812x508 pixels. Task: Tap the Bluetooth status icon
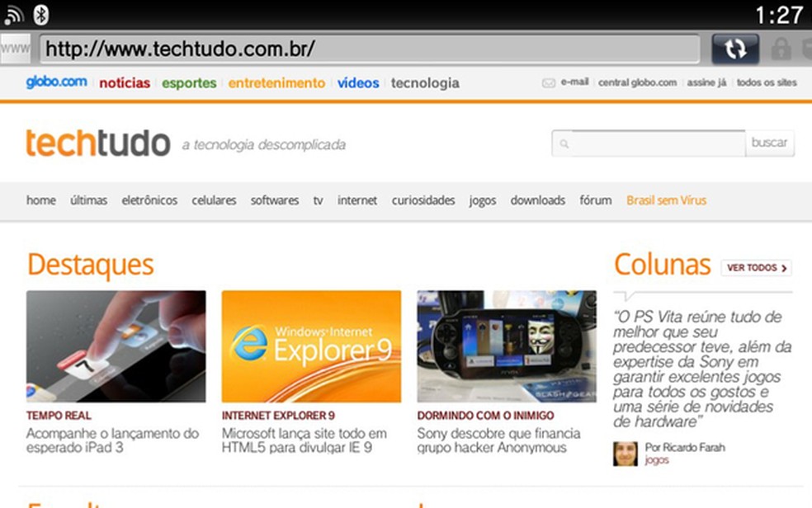pyautogui.click(x=41, y=15)
